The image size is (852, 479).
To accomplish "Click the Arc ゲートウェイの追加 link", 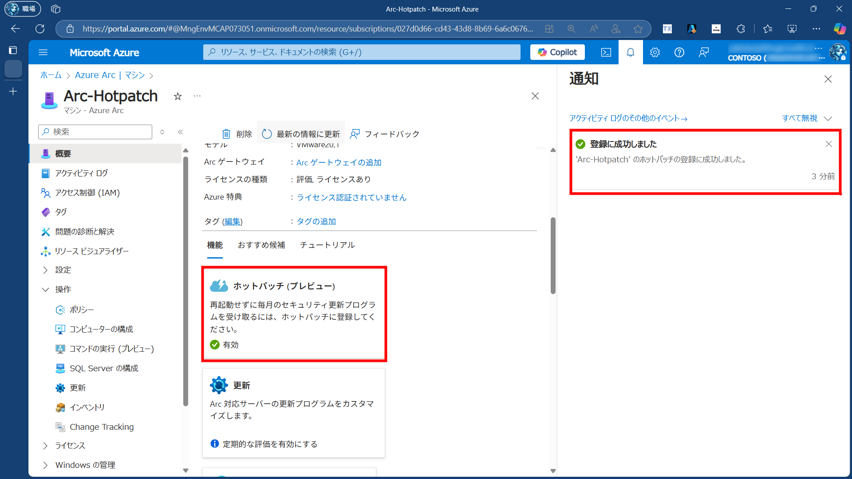I will click(339, 162).
